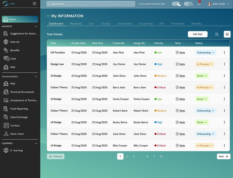
Task: Click the Add Task button
Action: pos(198,34)
